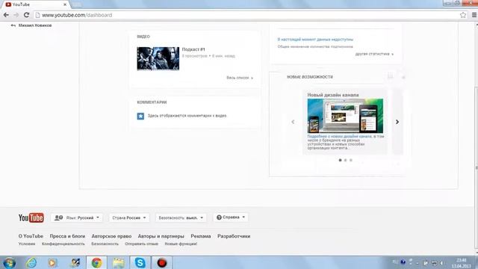Screen dimensions: 478x269
Task: Select the third carousel pagination dot
Action: [x=351, y=160]
